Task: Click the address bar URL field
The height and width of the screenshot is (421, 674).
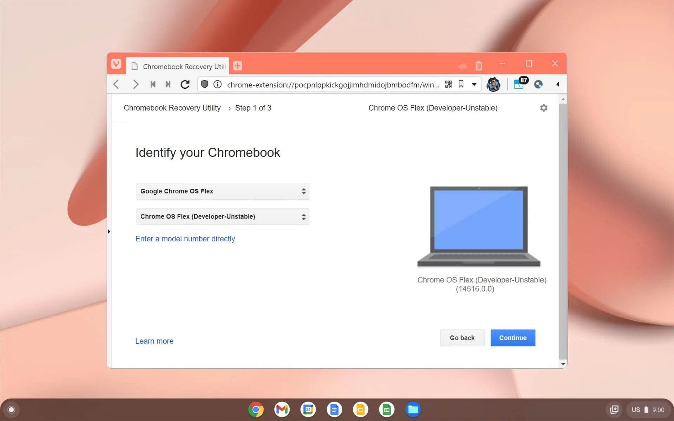Action: pyautogui.click(x=333, y=85)
